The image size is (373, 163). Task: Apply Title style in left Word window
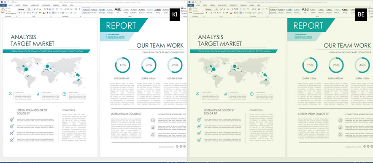tap(118, 11)
